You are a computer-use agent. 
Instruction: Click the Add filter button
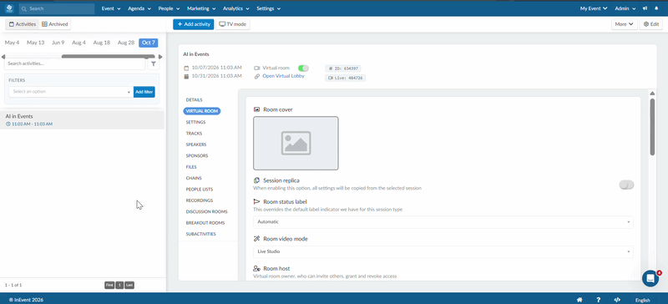pos(144,92)
